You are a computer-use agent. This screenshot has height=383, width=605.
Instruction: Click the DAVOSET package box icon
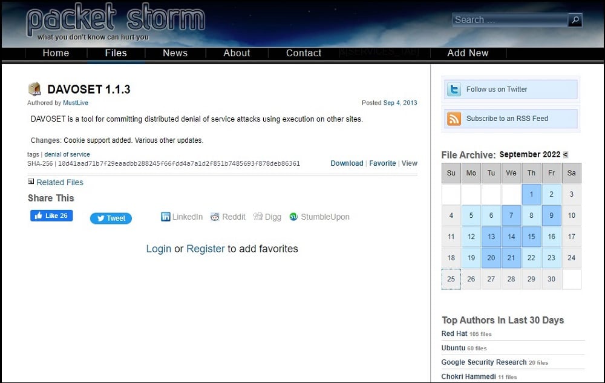click(34, 90)
